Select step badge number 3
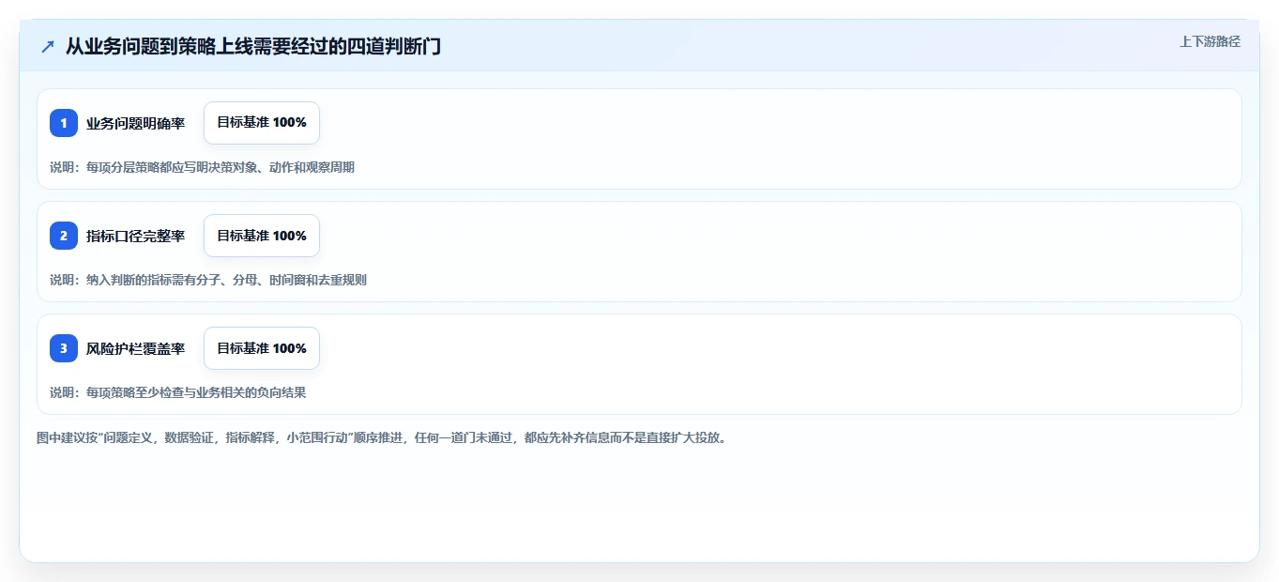This screenshot has width=1279, height=582. click(x=64, y=348)
